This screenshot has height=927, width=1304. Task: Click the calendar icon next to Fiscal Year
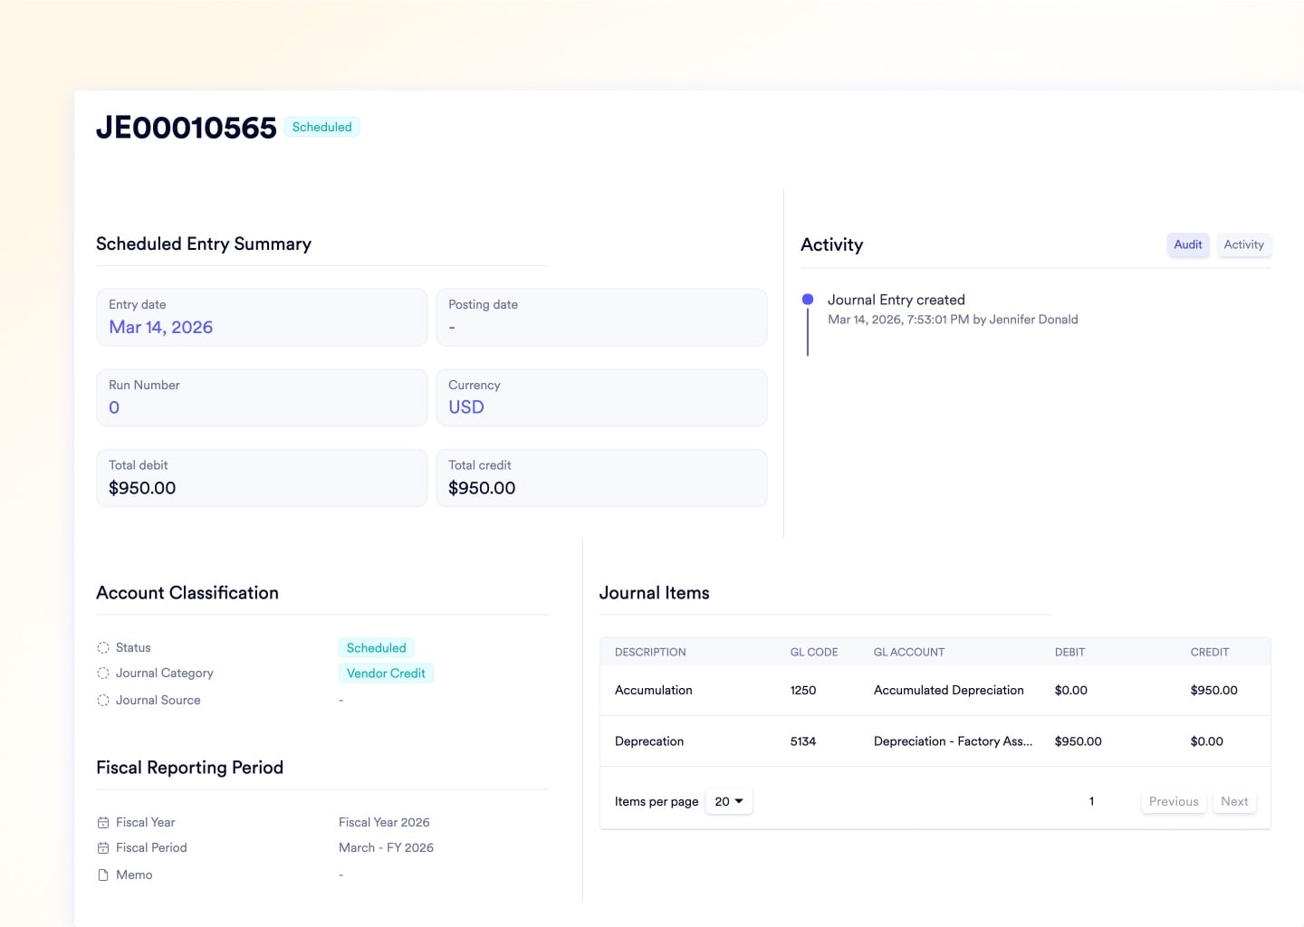click(101, 822)
